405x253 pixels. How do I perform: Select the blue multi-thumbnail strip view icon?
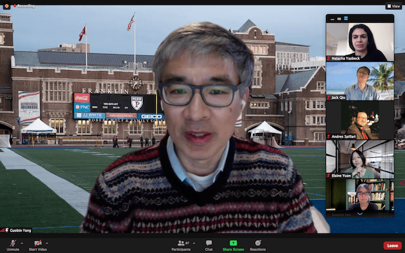(x=346, y=19)
